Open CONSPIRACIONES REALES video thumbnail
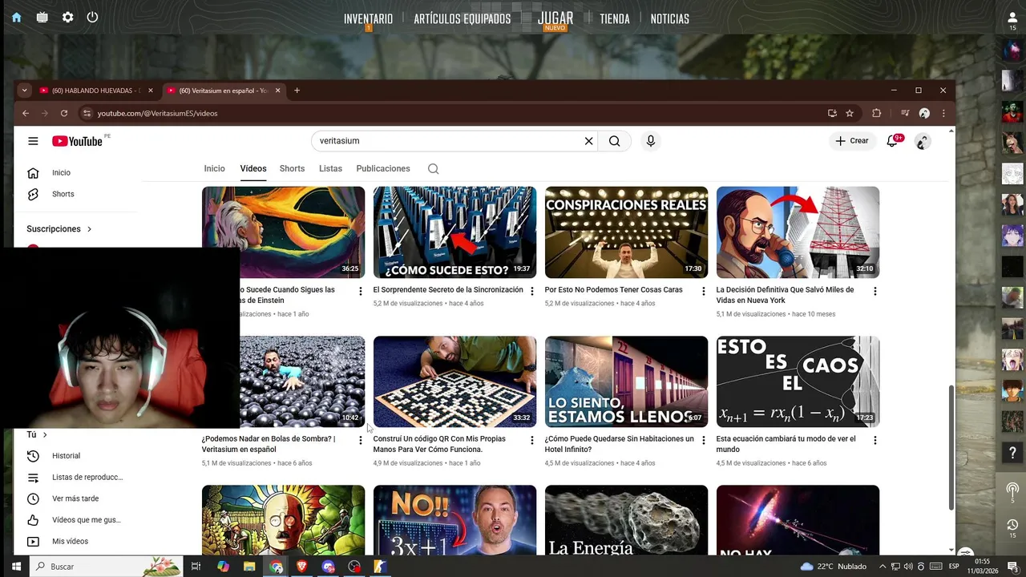The image size is (1026, 577). [x=626, y=232]
